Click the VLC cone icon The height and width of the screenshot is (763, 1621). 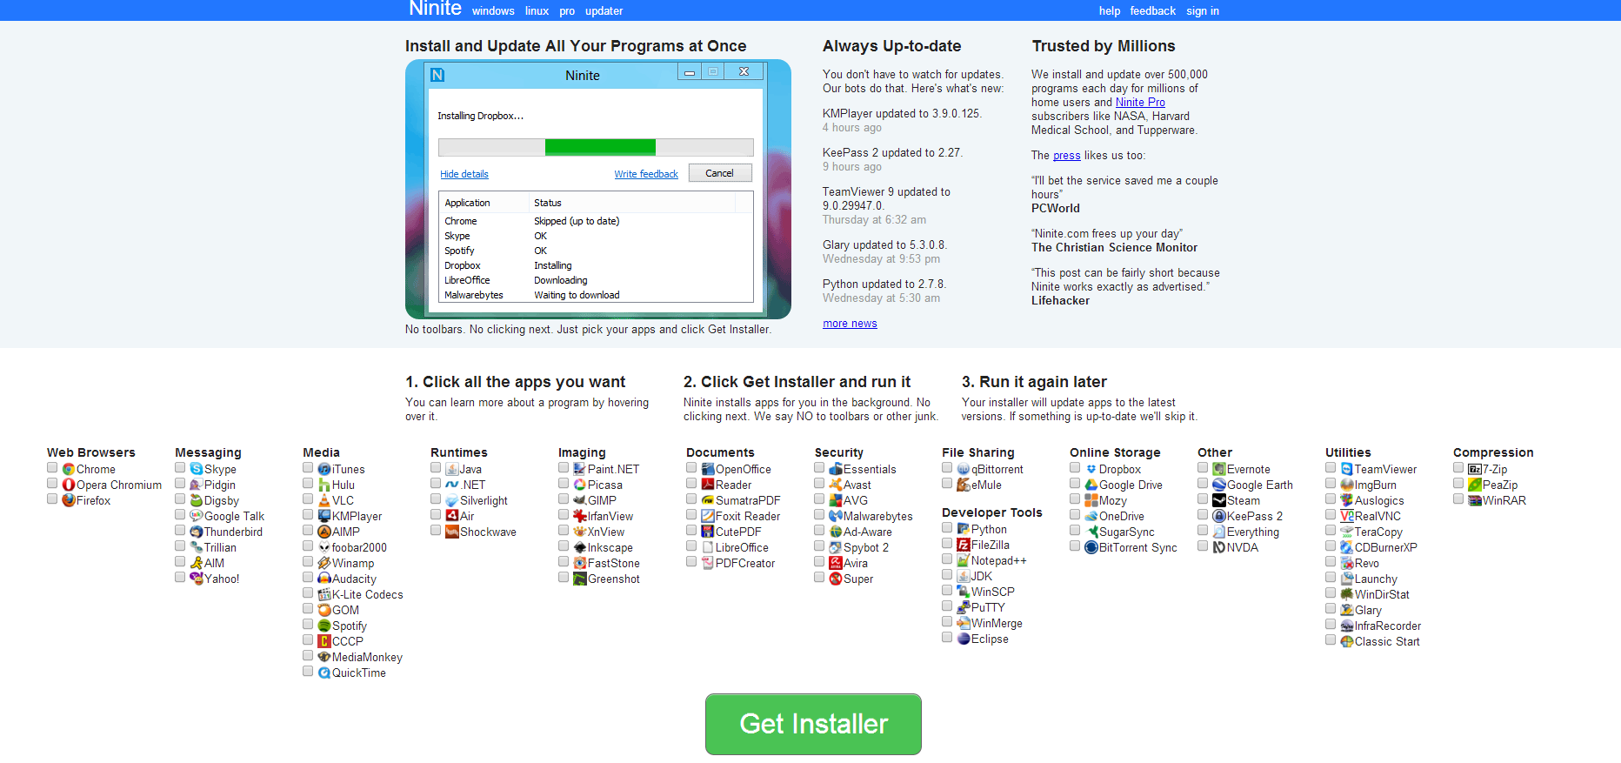[x=324, y=500]
